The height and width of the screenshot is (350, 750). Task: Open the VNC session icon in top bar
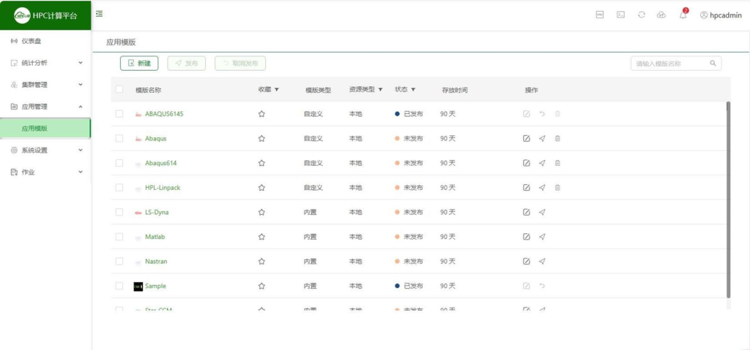click(599, 15)
